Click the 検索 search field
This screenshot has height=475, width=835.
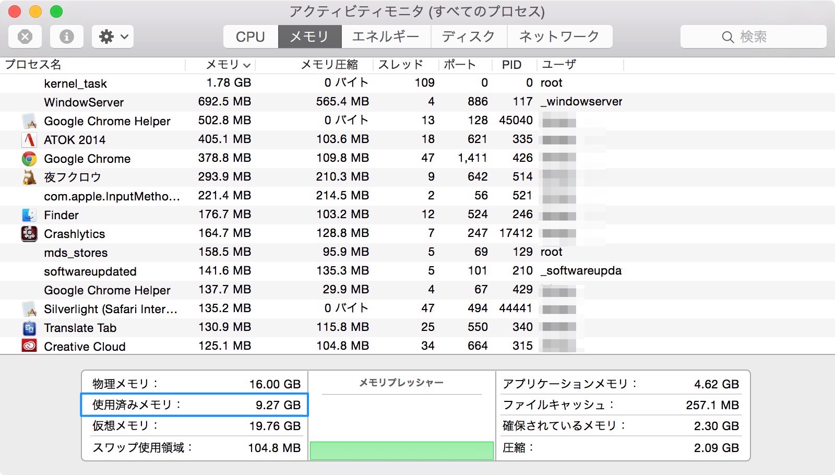[x=753, y=37]
